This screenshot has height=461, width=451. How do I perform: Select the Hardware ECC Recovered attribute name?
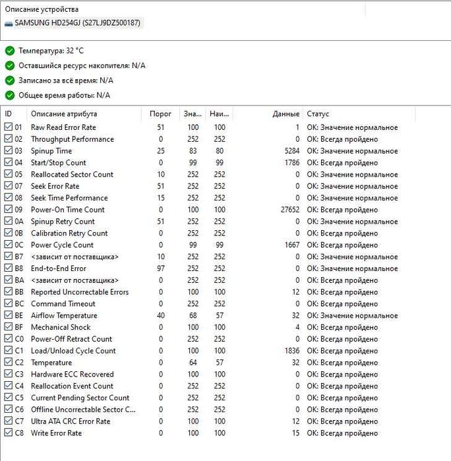(x=73, y=374)
